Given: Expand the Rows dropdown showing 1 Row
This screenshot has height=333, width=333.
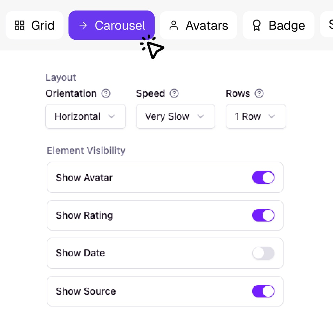Looking at the screenshot, I should (x=256, y=116).
